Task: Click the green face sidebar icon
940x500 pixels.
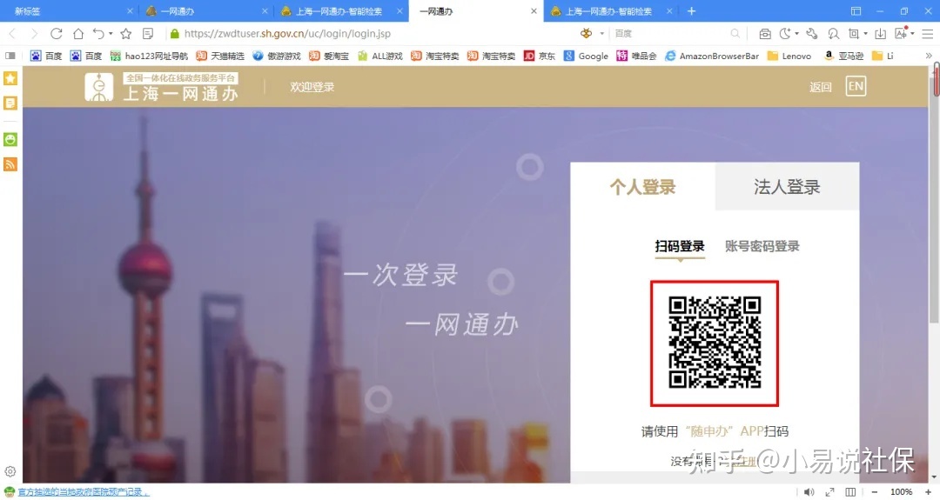Action: coord(10,139)
